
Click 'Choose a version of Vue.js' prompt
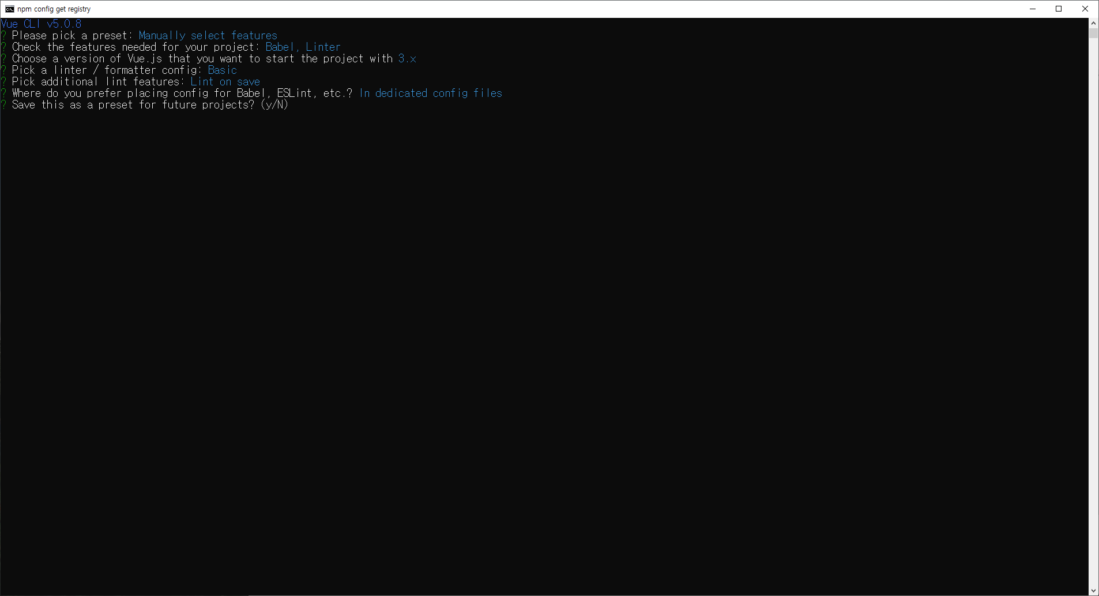[x=202, y=58]
